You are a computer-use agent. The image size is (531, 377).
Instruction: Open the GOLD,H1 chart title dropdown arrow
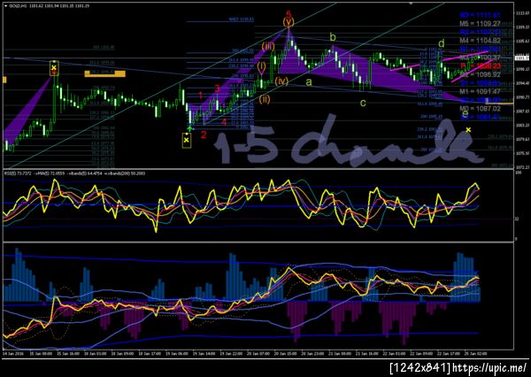point(4,6)
